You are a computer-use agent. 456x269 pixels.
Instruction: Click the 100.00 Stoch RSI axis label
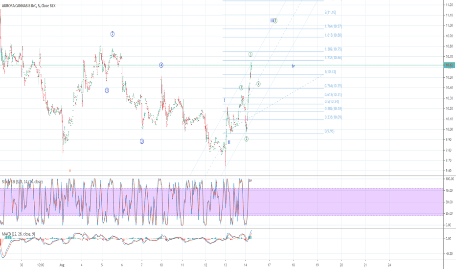point(449,179)
